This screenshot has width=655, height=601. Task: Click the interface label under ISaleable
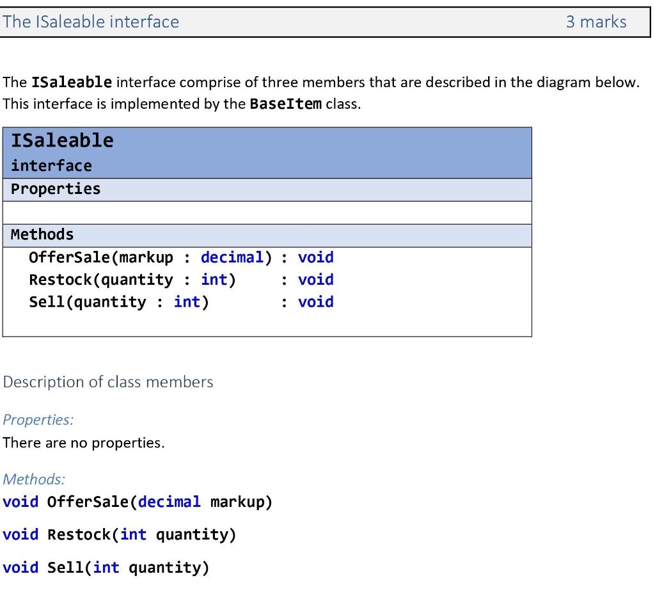pyautogui.click(x=51, y=165)
